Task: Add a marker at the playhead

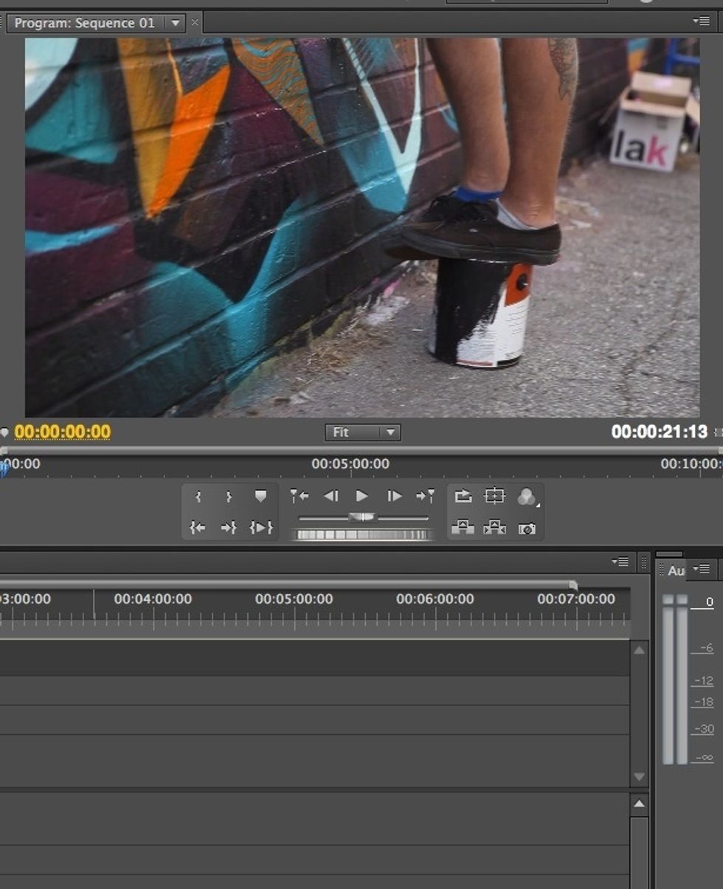Action: point(260,496)
